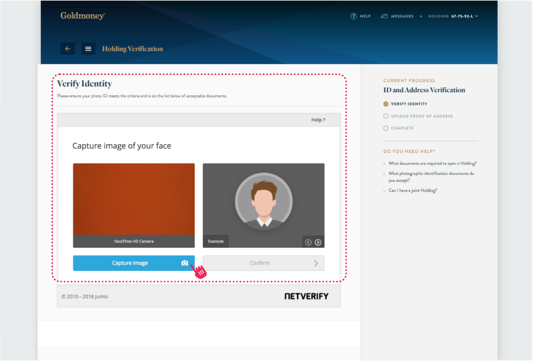
Task: Click the NETVERIFY logo
Action: 306,296
